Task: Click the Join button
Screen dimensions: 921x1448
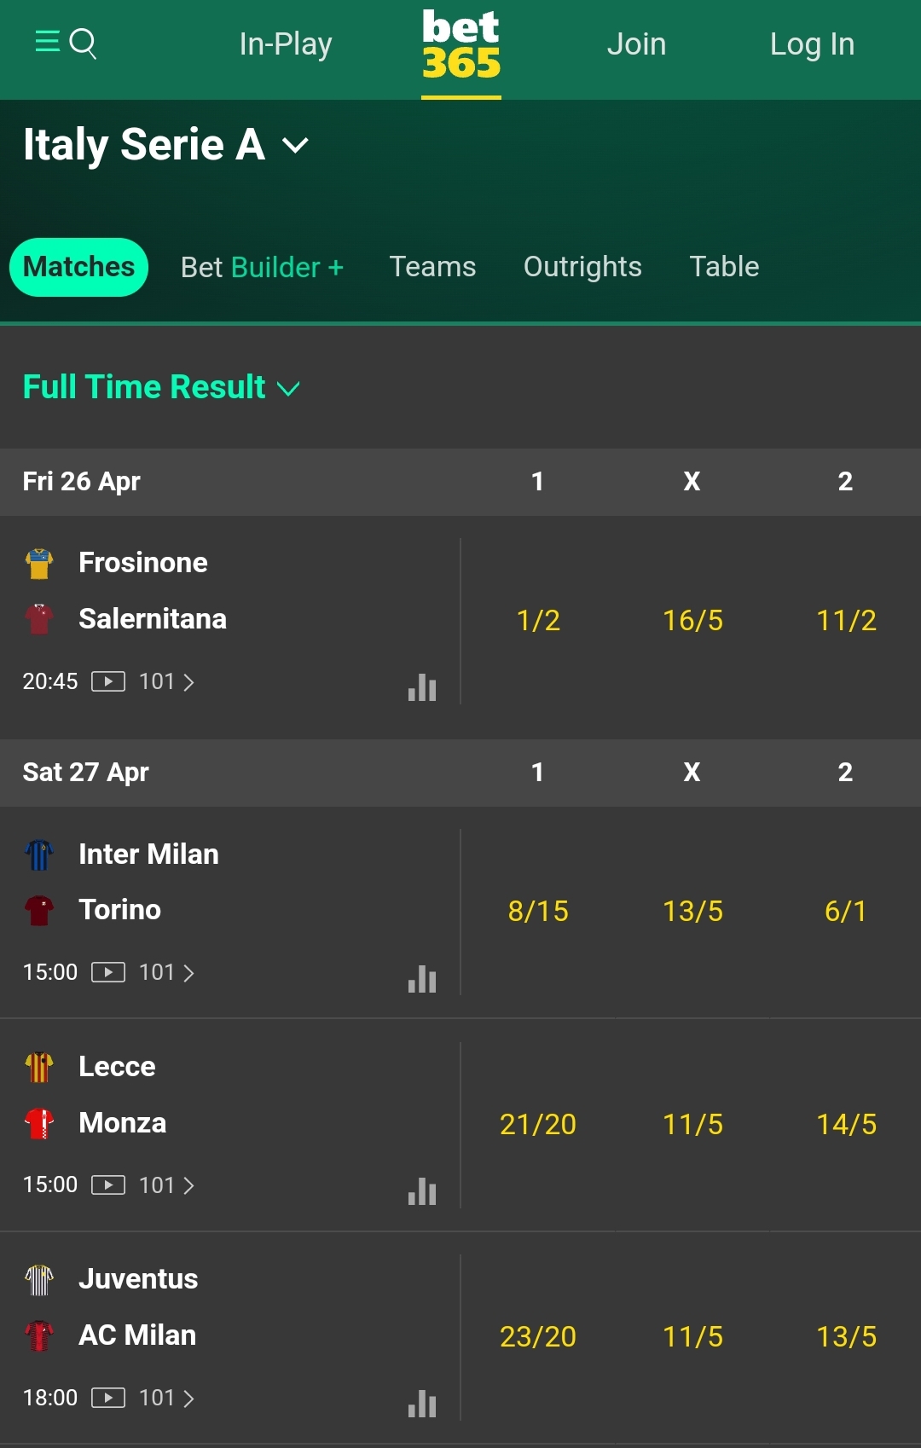Action: coord(636,43)
